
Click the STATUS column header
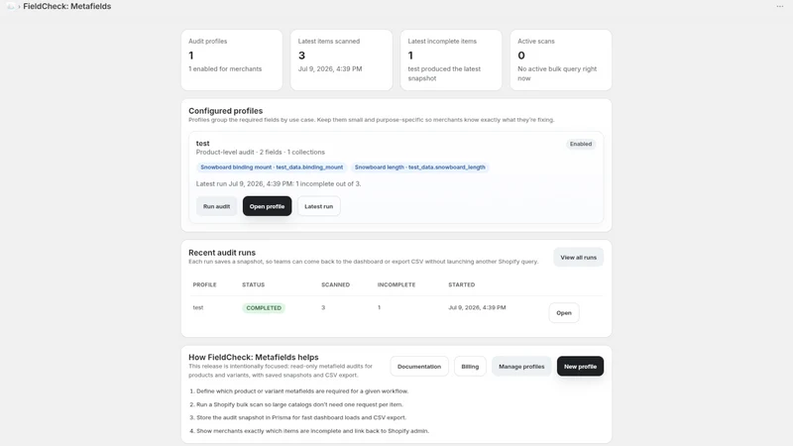click(x=253, y=284)
